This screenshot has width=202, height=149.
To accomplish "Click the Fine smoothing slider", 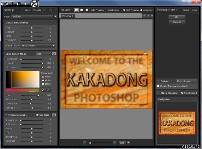I will pyautogui.click(x=32, y=28).
